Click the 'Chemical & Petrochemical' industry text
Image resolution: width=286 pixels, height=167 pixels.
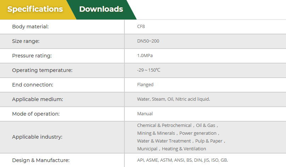[x=164, y=126]
